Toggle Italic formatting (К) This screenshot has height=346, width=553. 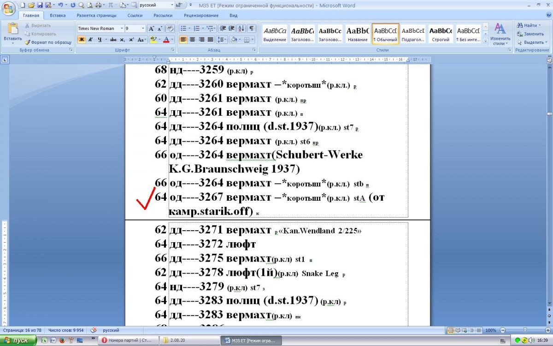tap(91, 40)
